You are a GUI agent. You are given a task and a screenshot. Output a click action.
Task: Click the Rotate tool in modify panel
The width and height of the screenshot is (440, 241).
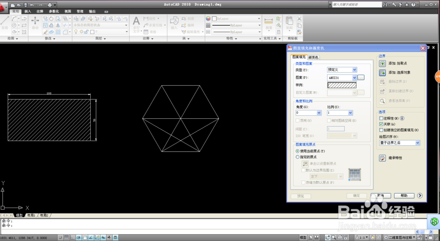[51, 18]
